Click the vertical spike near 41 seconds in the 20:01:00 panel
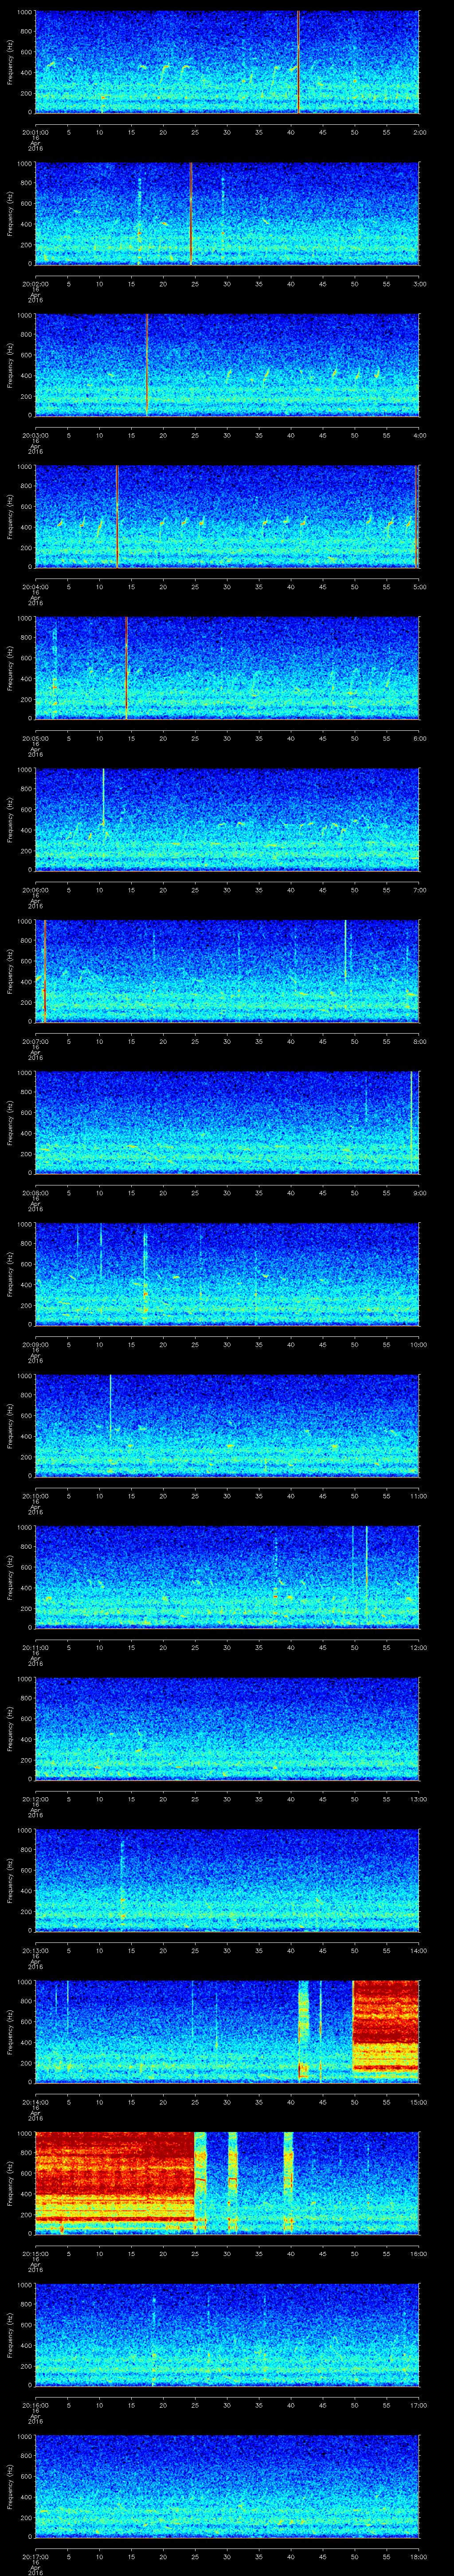Image resolution: width=454 pixels, height=2576 pixels. coord(298,62)
